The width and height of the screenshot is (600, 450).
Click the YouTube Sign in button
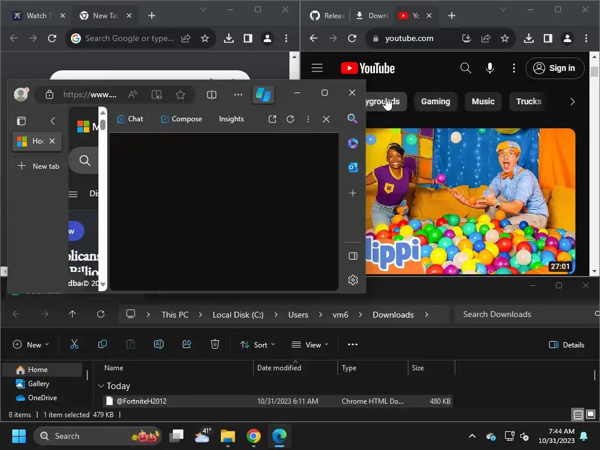(x=555, y=68)
